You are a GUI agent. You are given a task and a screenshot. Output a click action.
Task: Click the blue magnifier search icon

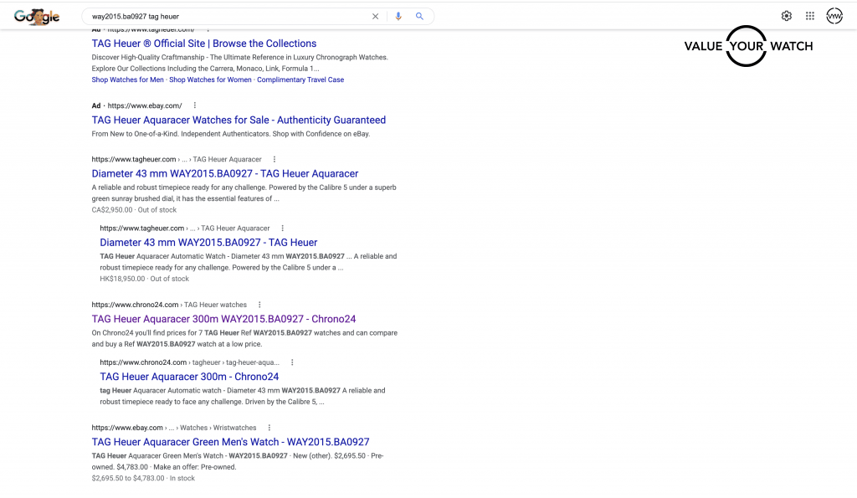click(419, 16)
